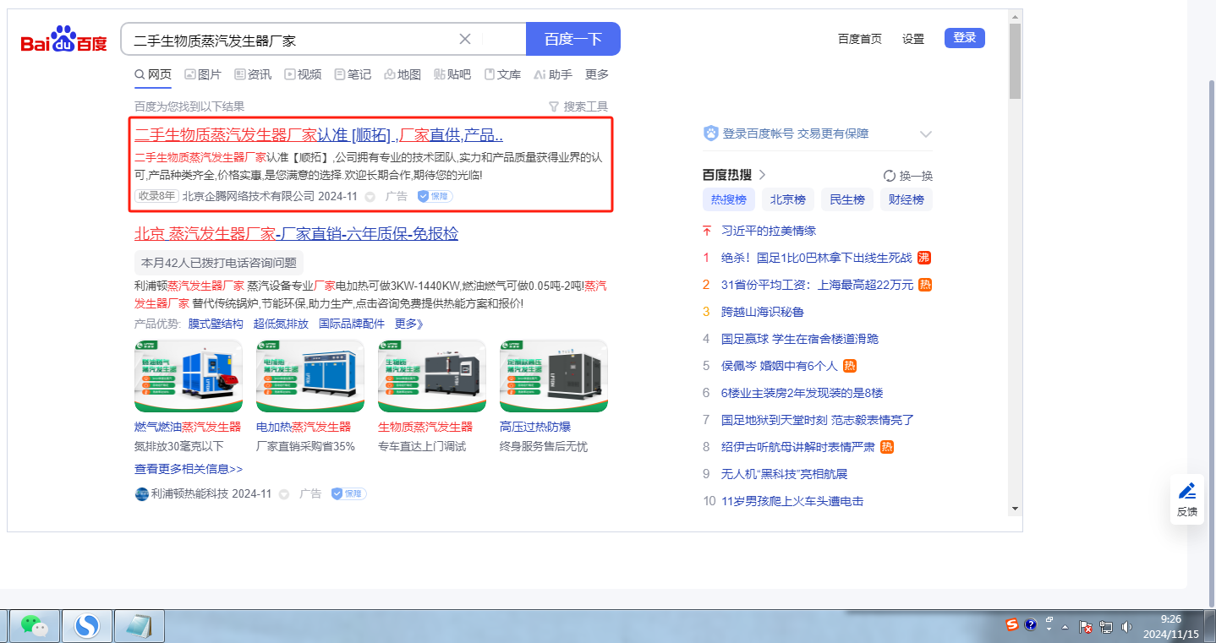Screen dimensions: 1216x643
Task: Open the 百度首页 link
Action: 860,39
